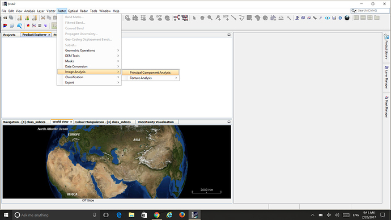391x220 pixels.
Task: Open the Windows Start menu
Action: point(6,215)
